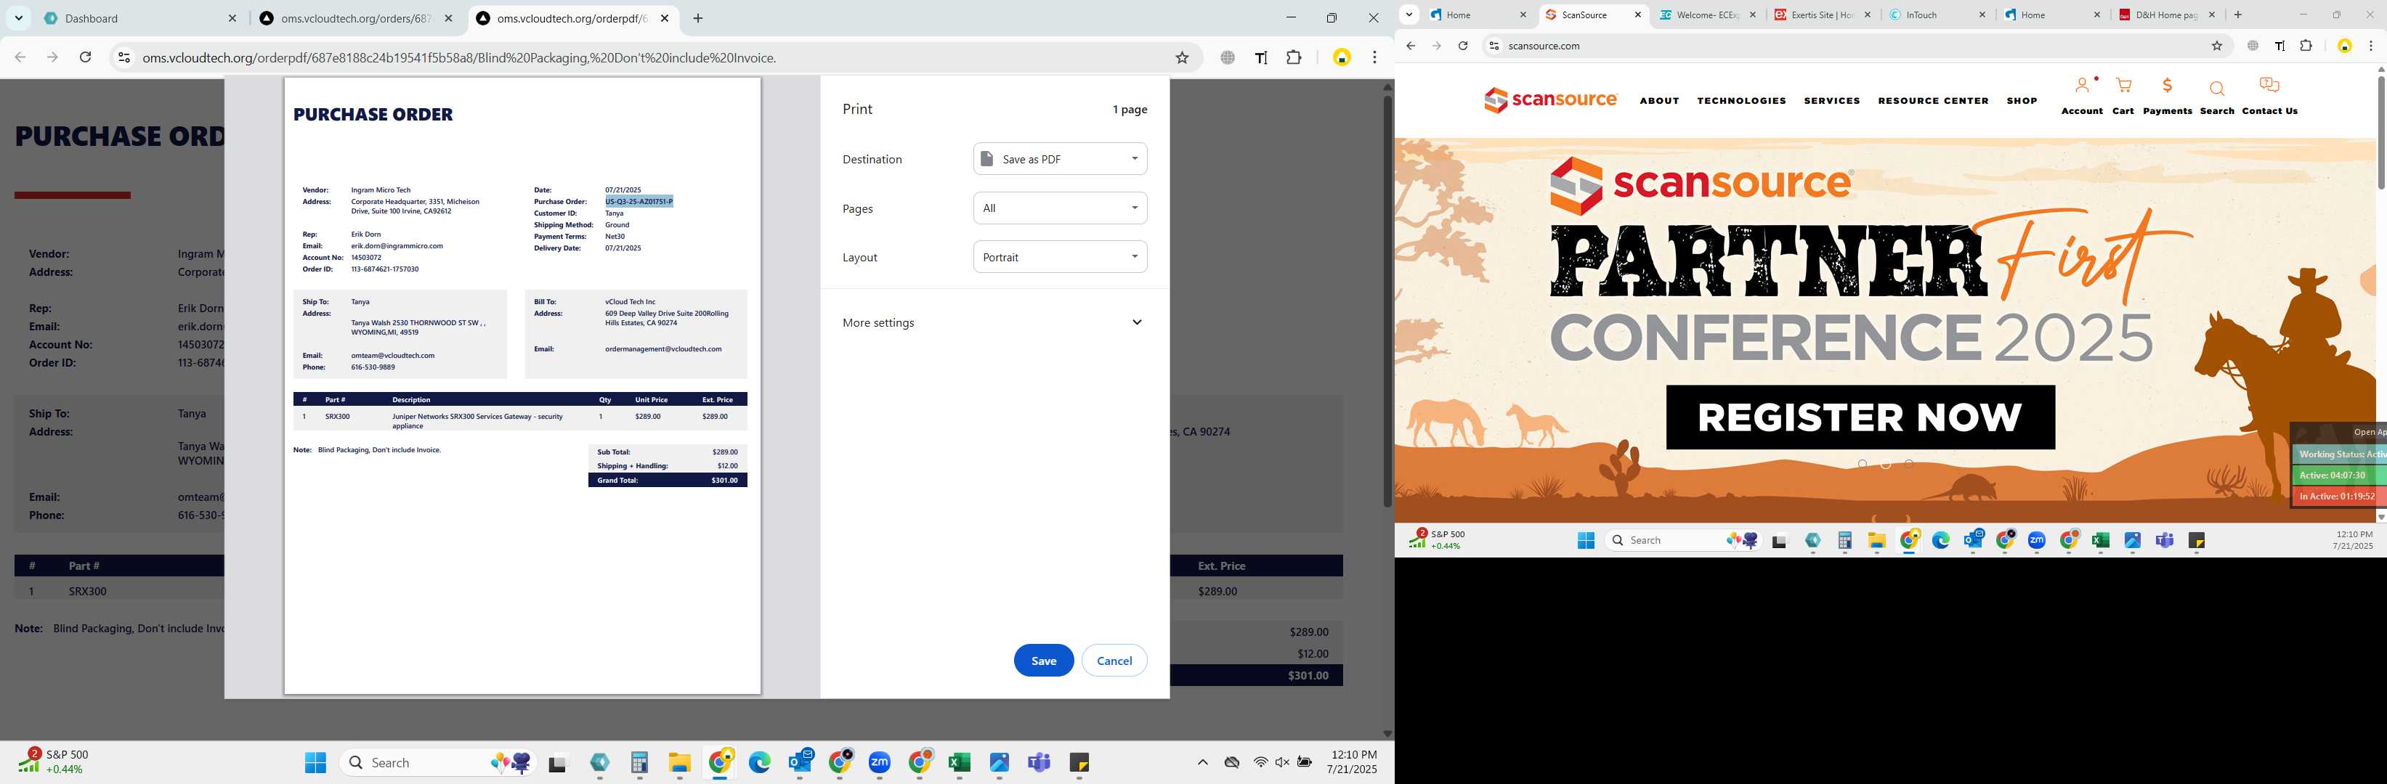Click the ScanSource page vertical scrollbar

2380,132
